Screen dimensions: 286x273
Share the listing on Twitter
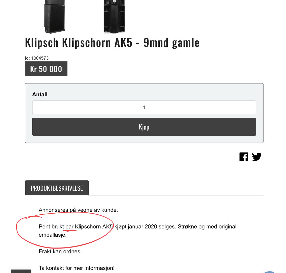click(257, 157)
